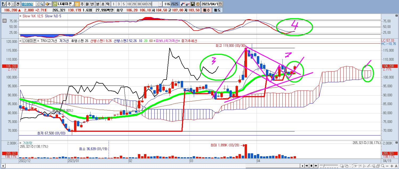The image size is (399, 169).
Task: Open the chart settings gear icon
Action: click(198, 4)
